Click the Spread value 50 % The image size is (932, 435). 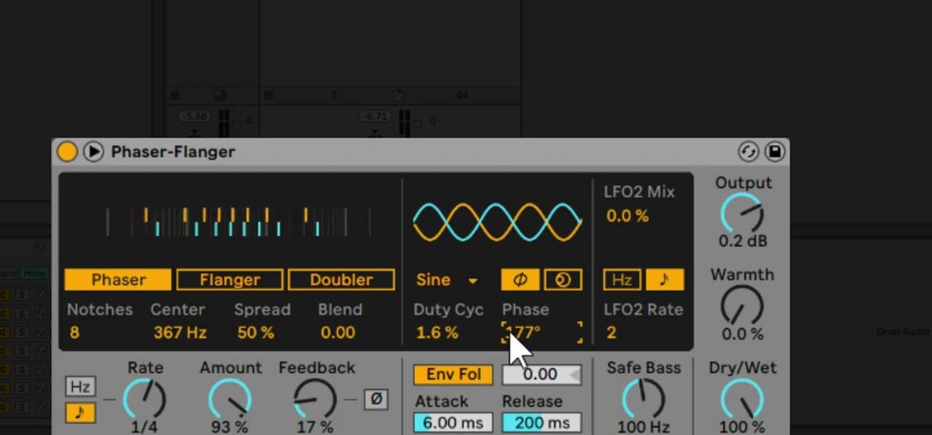[255, 333]
